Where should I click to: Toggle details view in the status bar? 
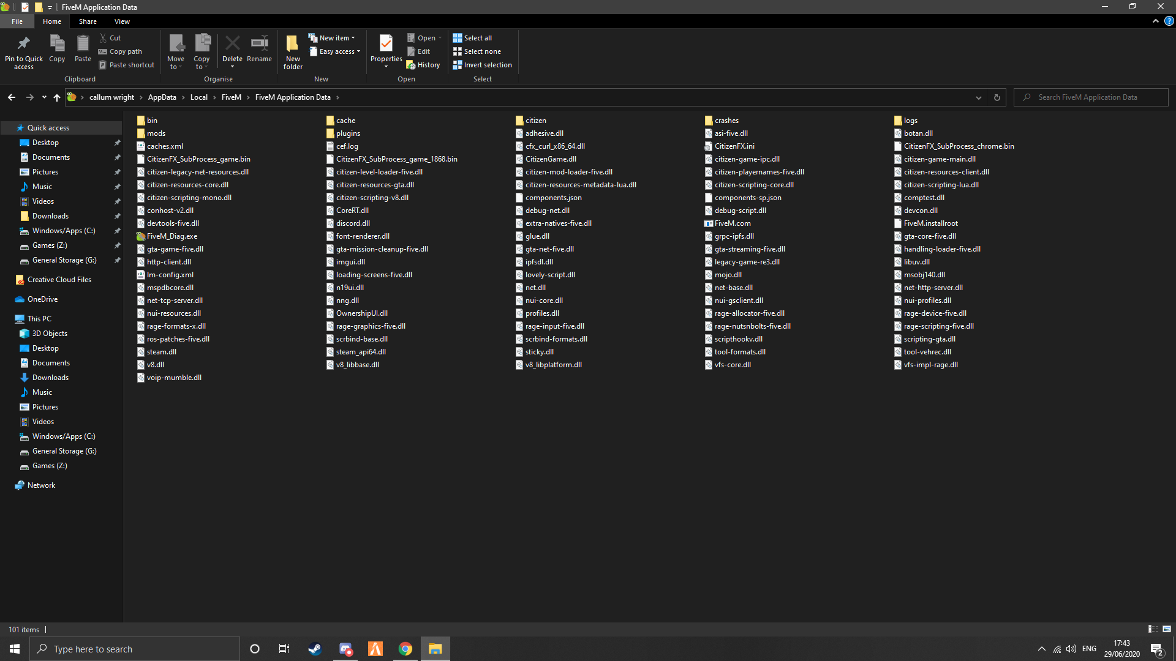(x=1151, y=629)
